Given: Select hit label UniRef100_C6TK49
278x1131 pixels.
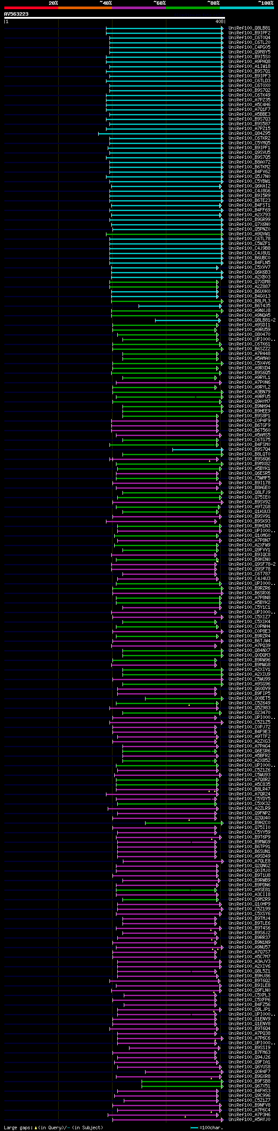Looking at the screenshot, I should point(249,95).
